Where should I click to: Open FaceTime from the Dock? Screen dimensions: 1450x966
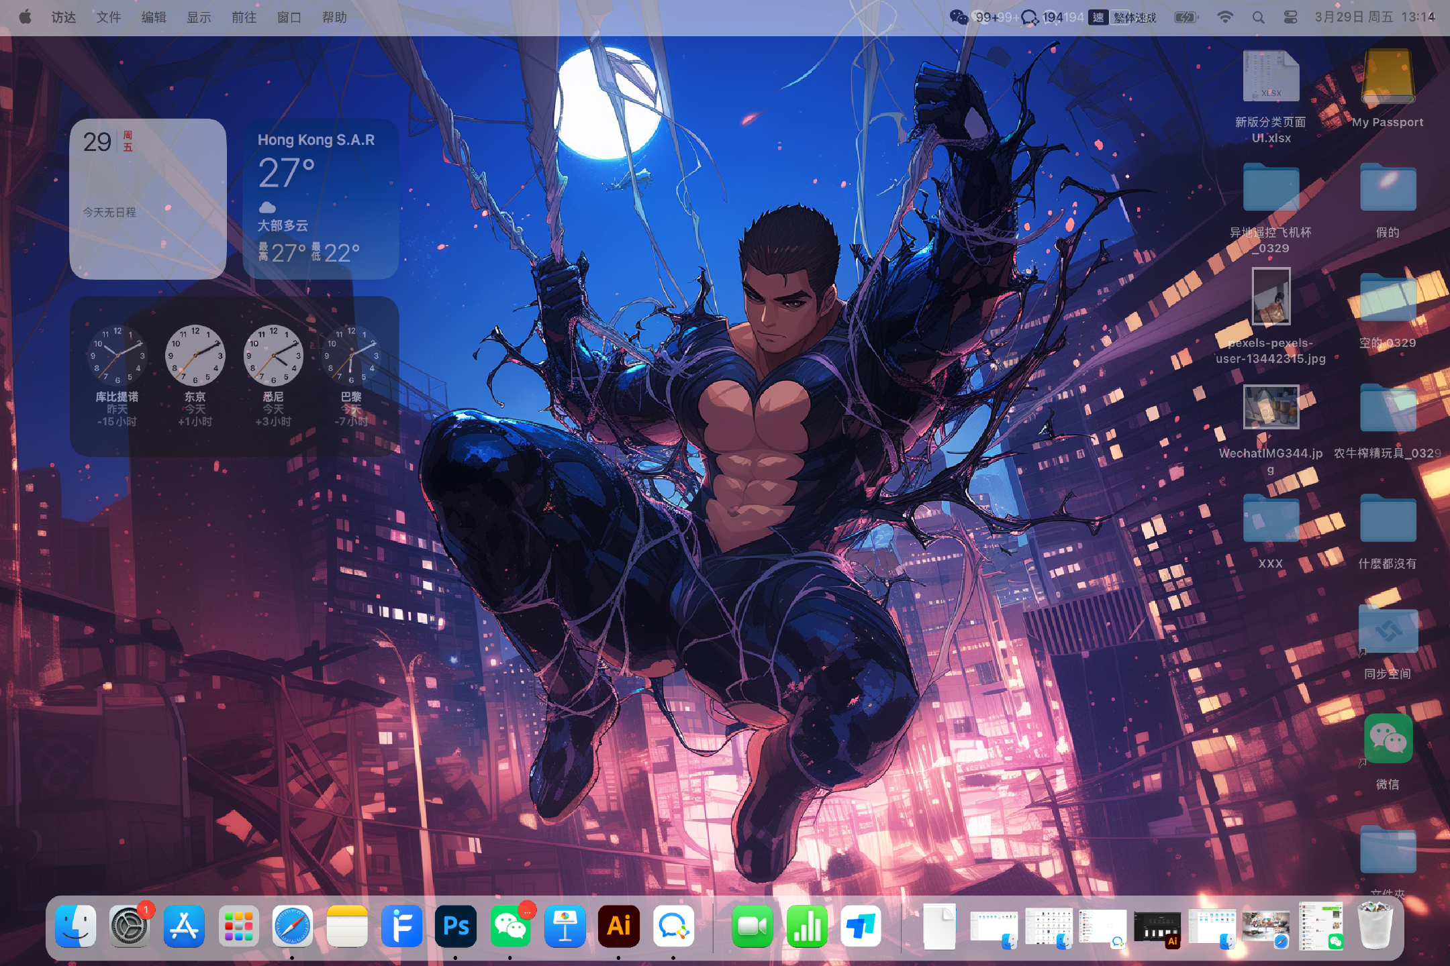click(x=752, y=926)
